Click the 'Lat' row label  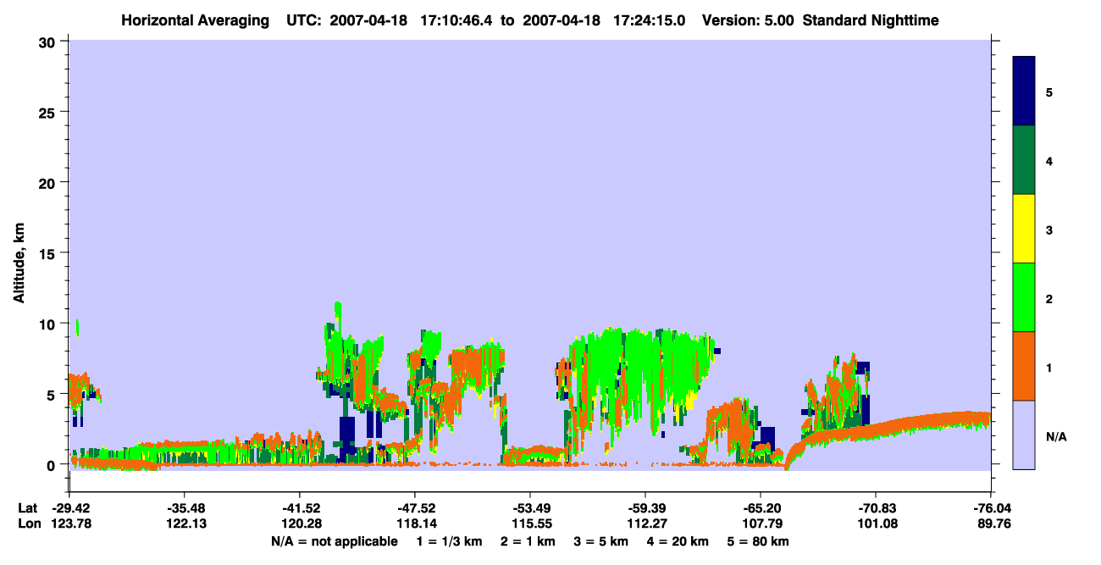(27, 509)
